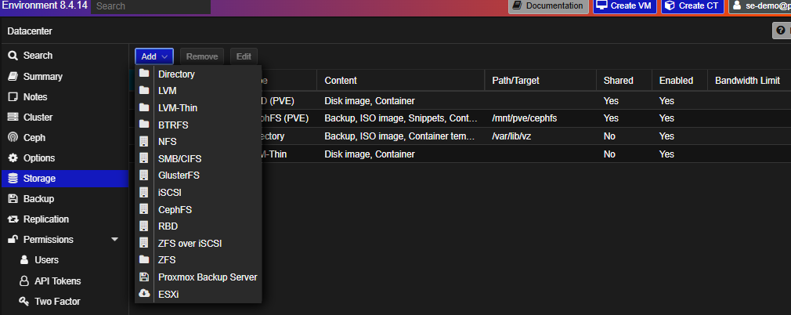Sort by the Content column header
The image size is (791, 315).
(401, 80)
